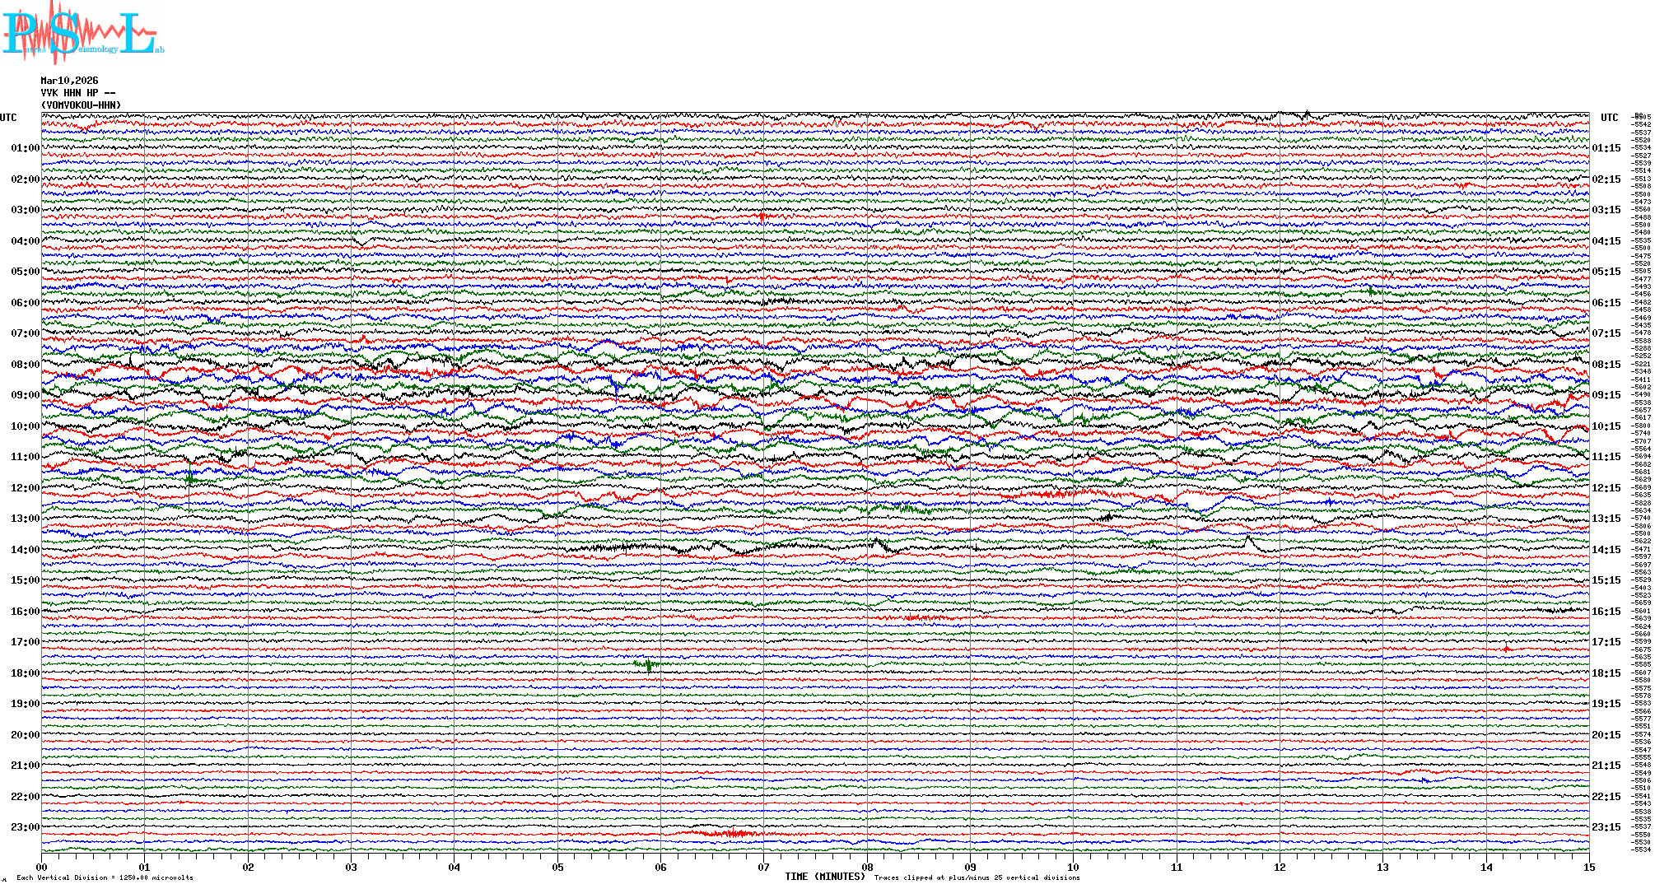Select the 14:00 hour label
Screen dimensions: 1655x889
(x=25, y=550)
